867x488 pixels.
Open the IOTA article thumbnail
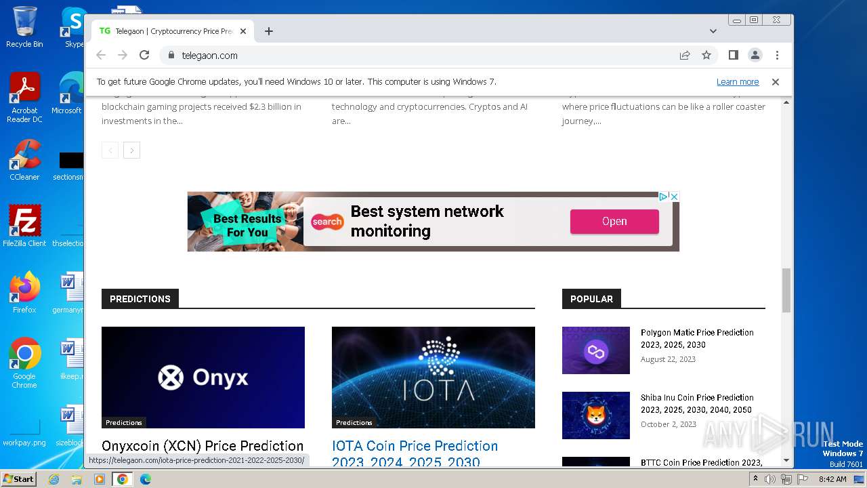pyautogui.click(x=433, y=378)
